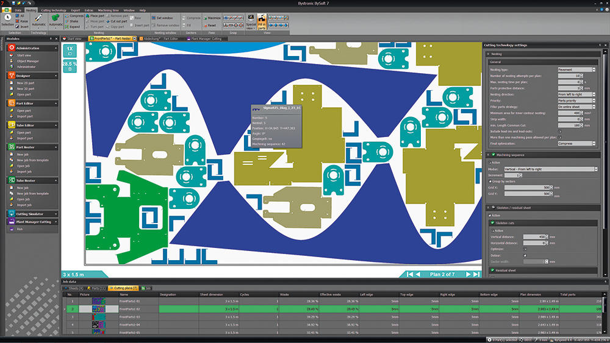Click the Reset pass tool
Screen dimensions: 610x343
[x=210, y=25]
